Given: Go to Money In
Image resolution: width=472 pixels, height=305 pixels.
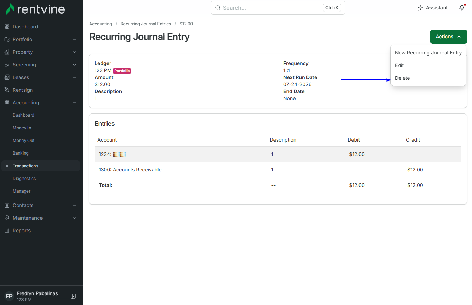Looking at the screenshot, I should click(22, 128).
